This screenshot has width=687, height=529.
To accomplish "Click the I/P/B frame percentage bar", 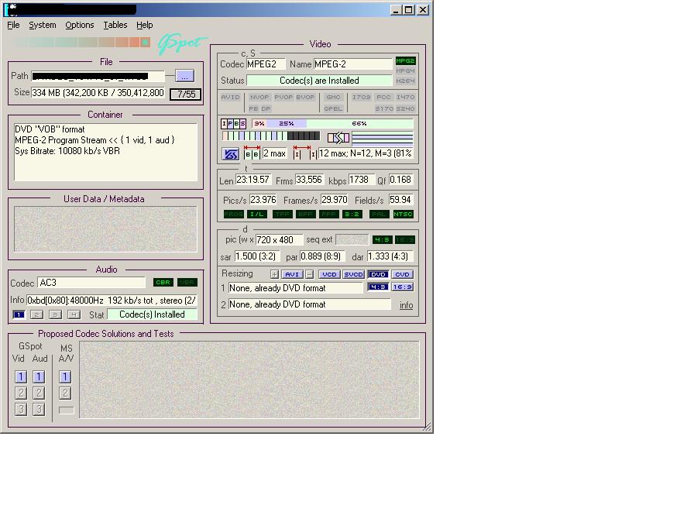I will [x=332, y=124].
